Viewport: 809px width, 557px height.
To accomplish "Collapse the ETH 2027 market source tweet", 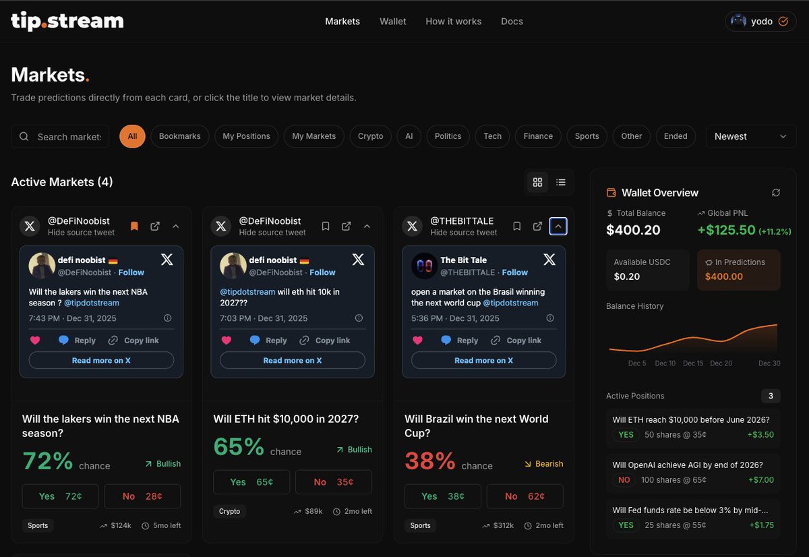I will tap(367, 226).
